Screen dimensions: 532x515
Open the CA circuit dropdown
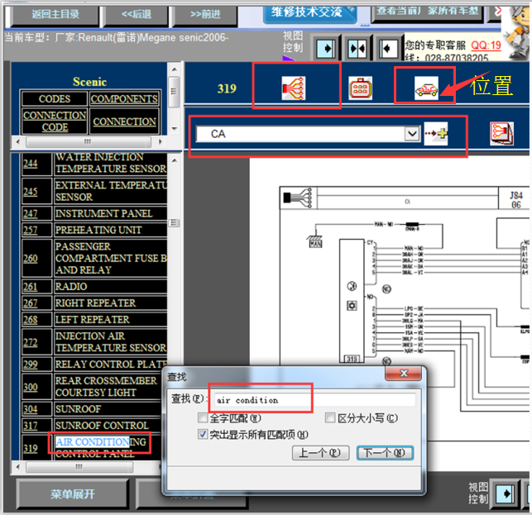point(412,134)
